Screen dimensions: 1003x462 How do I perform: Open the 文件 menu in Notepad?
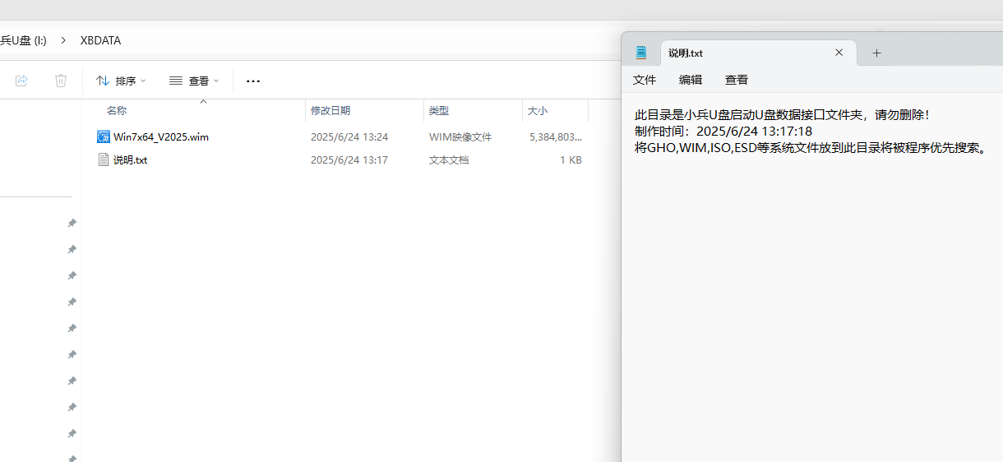[645, 80]
